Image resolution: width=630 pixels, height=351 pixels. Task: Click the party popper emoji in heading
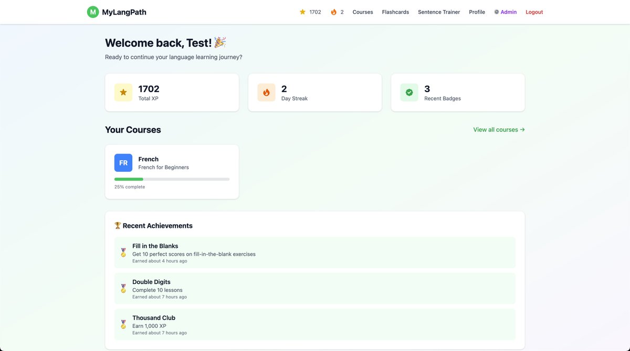pyautogui.click(x=220, y=42)
